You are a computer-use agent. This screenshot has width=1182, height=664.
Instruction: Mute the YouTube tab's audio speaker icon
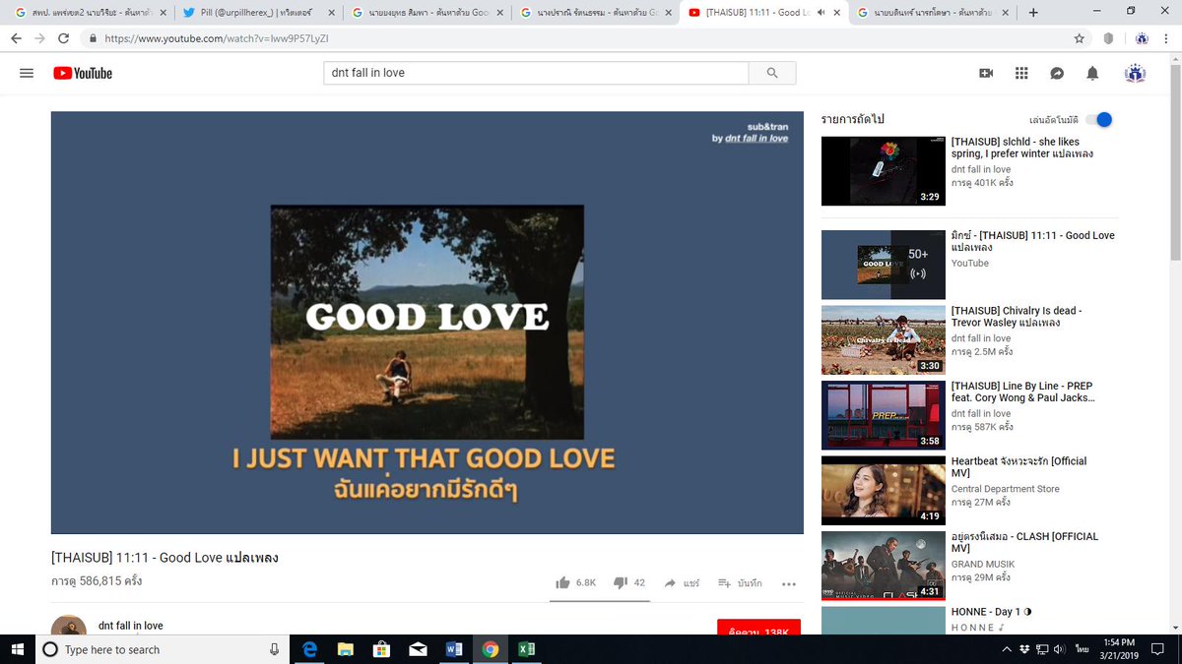(821, 13)
